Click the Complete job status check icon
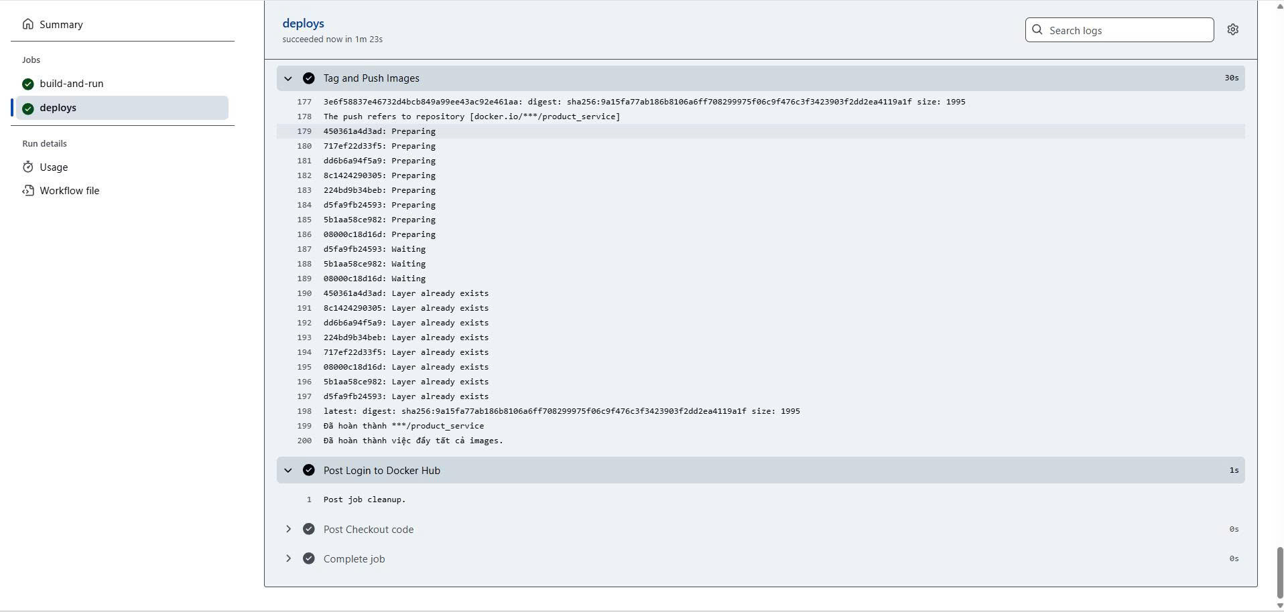The width and height of the screenshot is (1284, 612). 308,558
